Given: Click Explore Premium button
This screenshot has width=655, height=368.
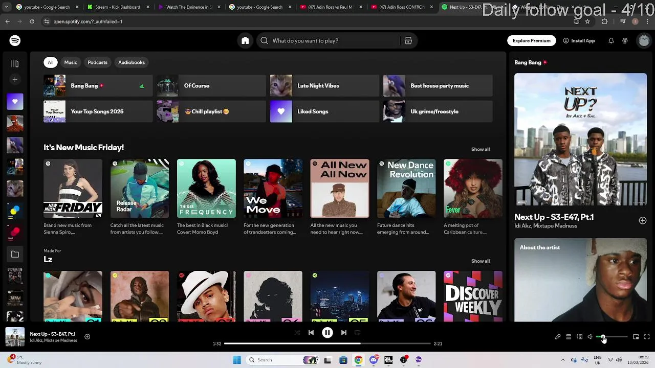Looking at the screenshot, I should coord(532,41).
